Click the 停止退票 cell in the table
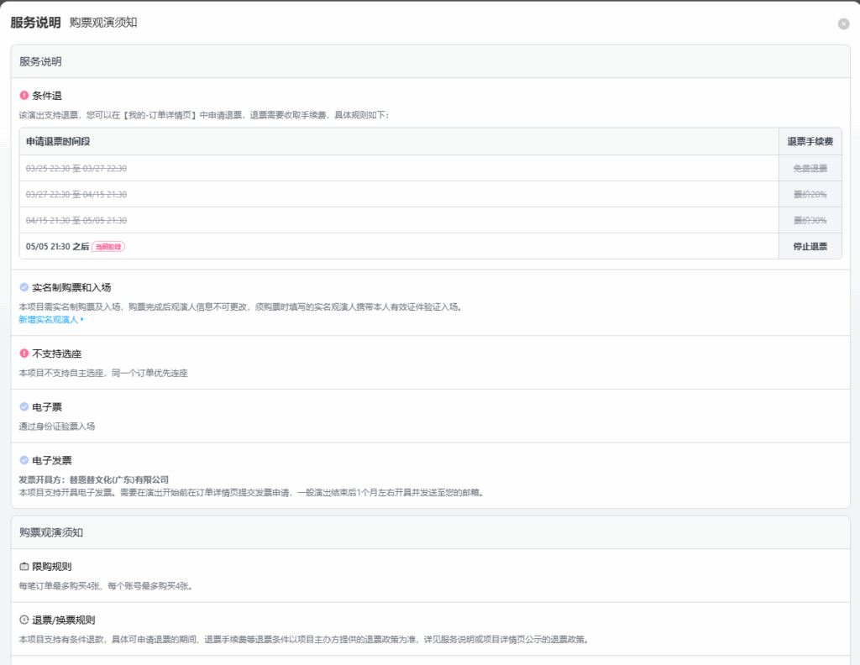 coord(810,247)
